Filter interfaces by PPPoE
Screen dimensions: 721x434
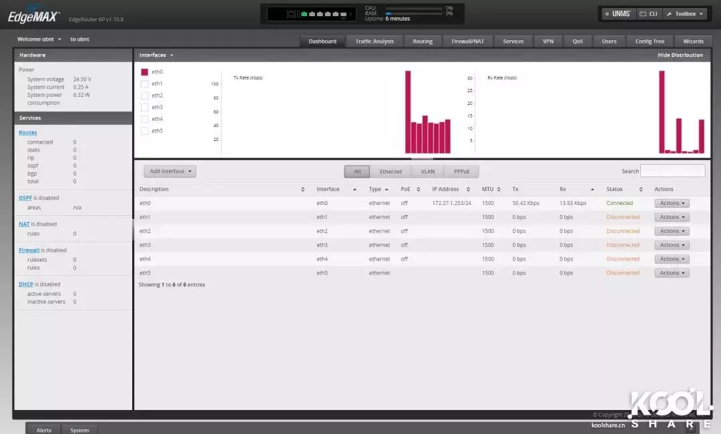tap(462, 172)
